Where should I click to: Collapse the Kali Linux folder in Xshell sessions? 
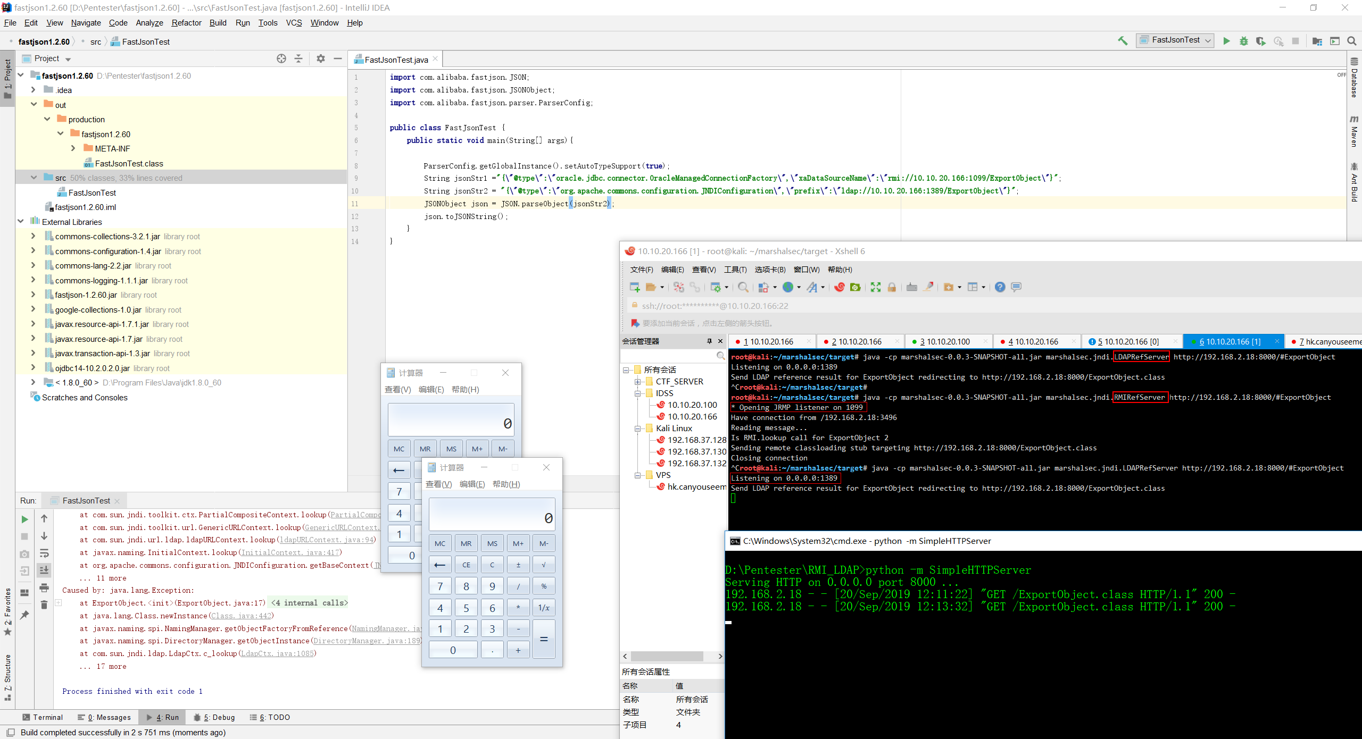point(637,429)
